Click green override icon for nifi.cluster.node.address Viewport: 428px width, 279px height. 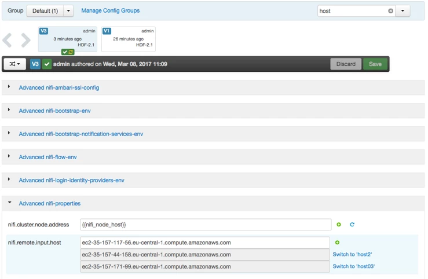(x=339, y=225)
